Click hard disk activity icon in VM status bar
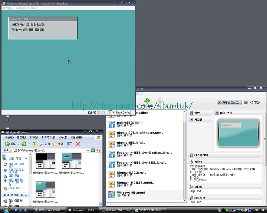This screenshot has width=267, height=213. (90, 113)
